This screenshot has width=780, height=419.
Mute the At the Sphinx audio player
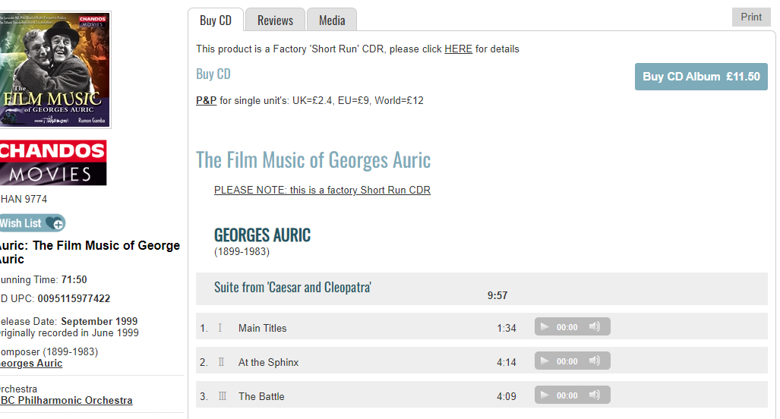point(595,361)
